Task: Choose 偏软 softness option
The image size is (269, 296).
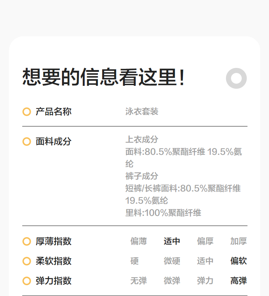Action: pos(239,261)
